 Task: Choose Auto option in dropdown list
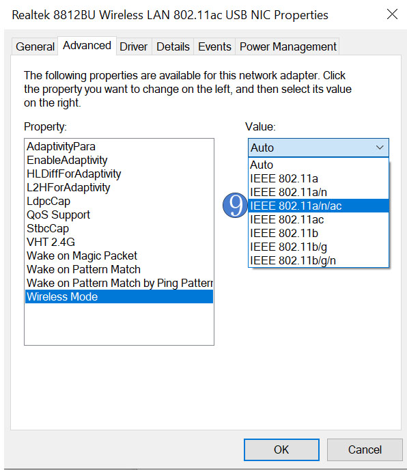click(318, 165)
